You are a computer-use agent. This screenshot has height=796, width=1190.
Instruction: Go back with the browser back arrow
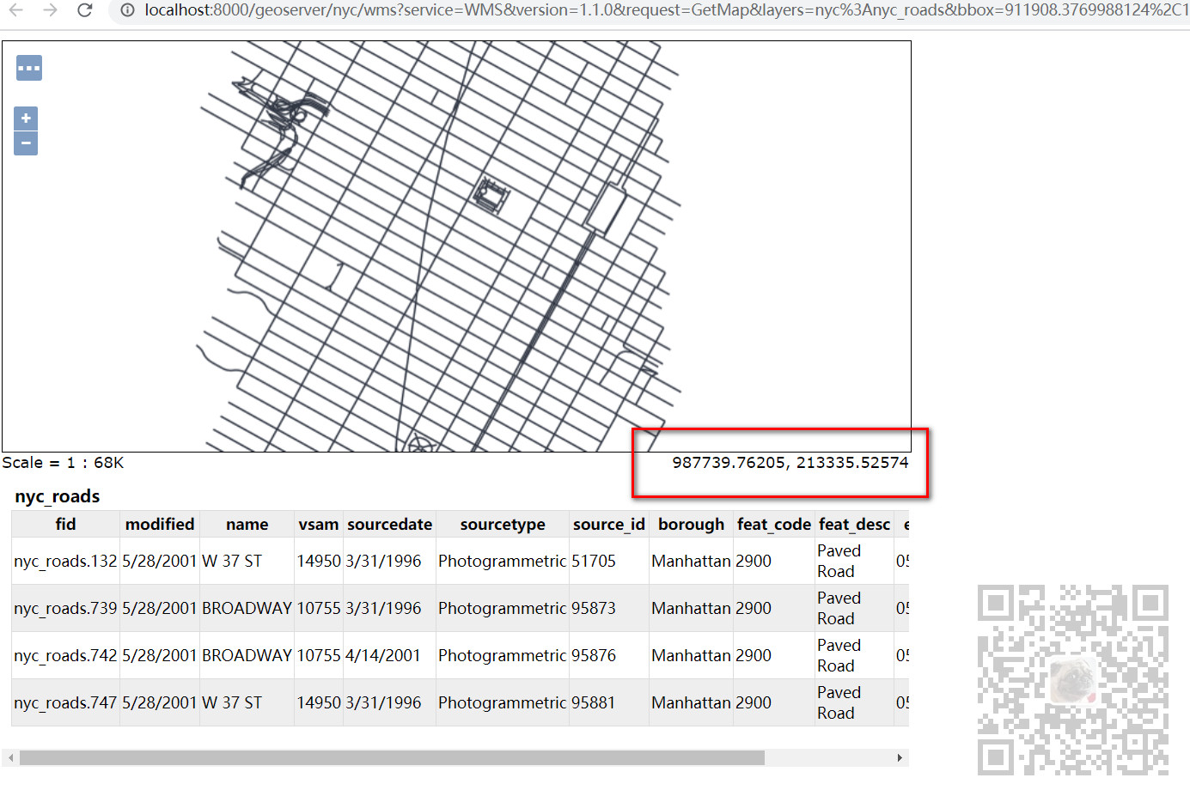pos(16,10)
